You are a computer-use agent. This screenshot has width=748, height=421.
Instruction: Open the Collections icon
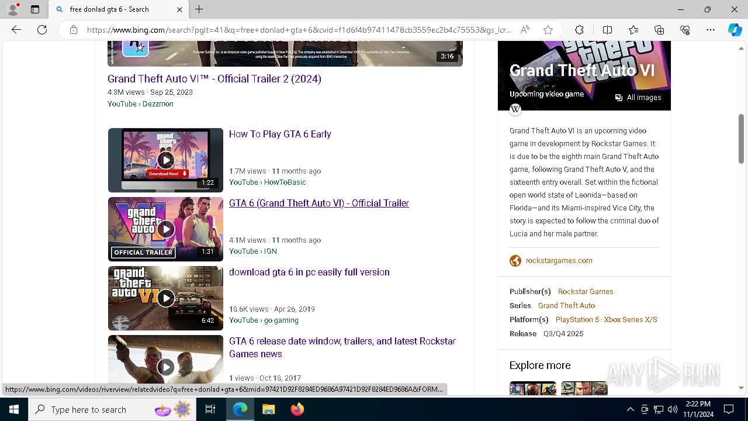(659, 30)
